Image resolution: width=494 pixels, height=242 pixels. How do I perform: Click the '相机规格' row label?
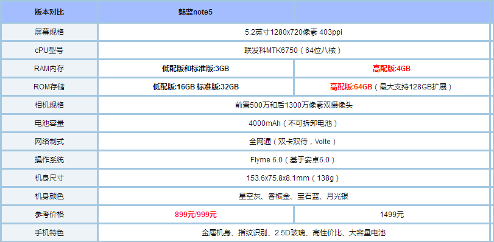49,105
